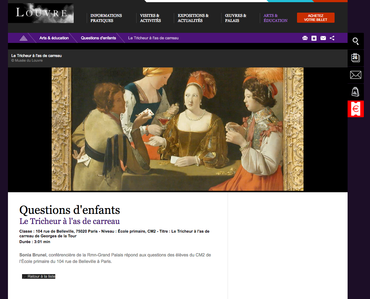Print this page with printer icon
Viewport: 370px width, 299px height.
305,38
